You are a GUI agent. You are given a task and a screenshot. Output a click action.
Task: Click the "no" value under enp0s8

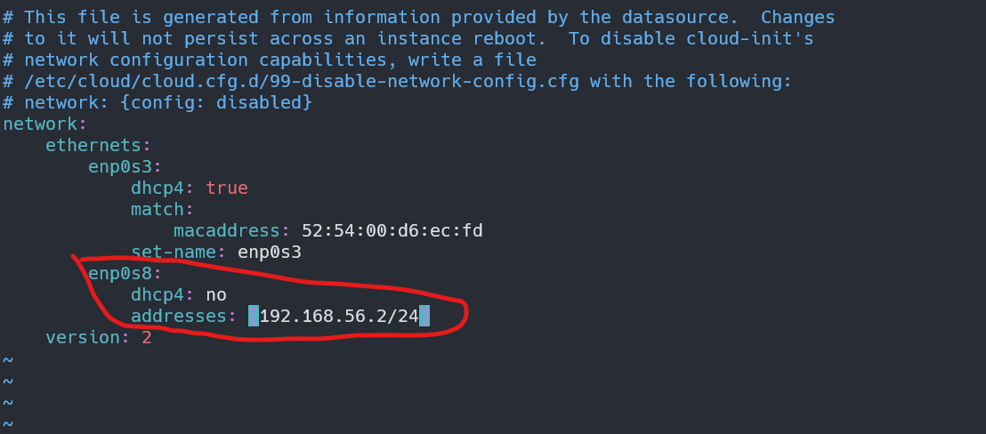click(215, 294)
